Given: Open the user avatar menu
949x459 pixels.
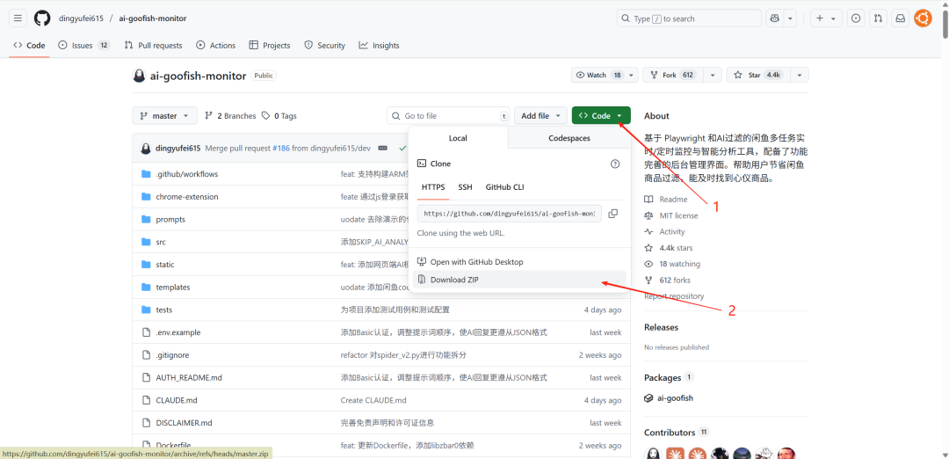Looking at the screenshot, I should click(x=923, y=18).
